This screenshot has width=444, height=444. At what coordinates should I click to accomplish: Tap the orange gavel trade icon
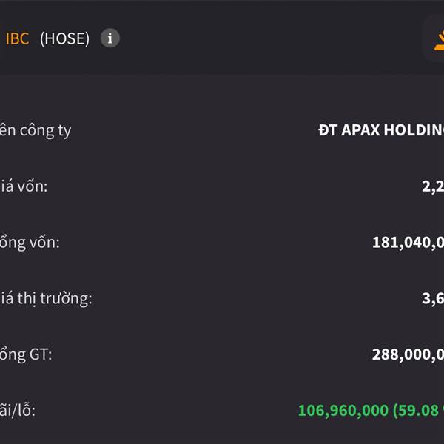tap(439, 41)
